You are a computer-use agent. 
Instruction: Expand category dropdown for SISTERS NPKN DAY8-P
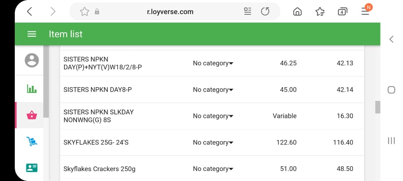pyautogui.click(x=213, y=90)
